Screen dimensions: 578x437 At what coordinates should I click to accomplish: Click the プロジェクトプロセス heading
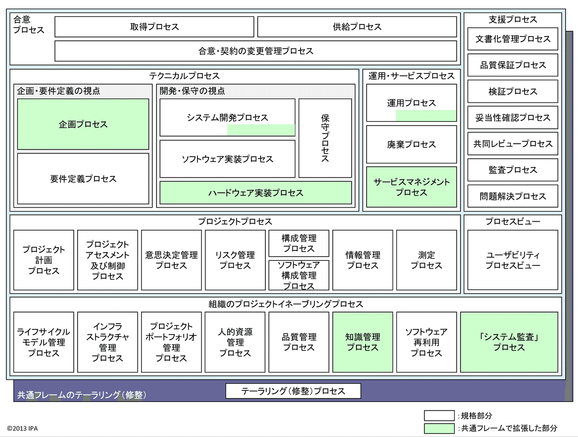pos(235,222)
